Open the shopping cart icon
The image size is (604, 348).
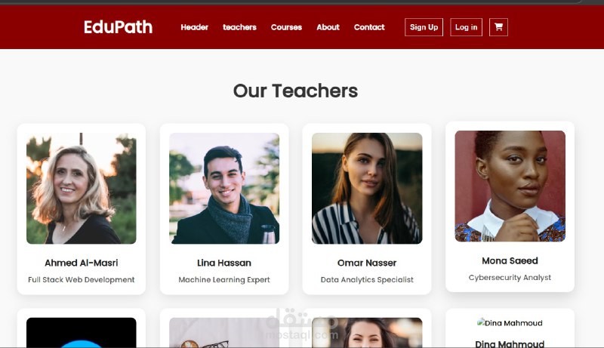pyautogui.click(x=498, y=27)
